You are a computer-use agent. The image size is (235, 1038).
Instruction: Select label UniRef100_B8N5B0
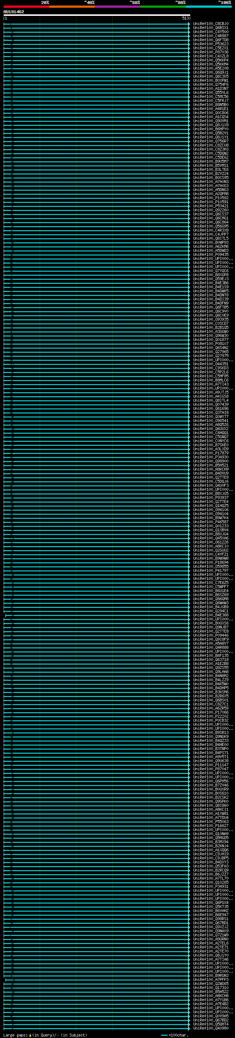pos(210,105)
